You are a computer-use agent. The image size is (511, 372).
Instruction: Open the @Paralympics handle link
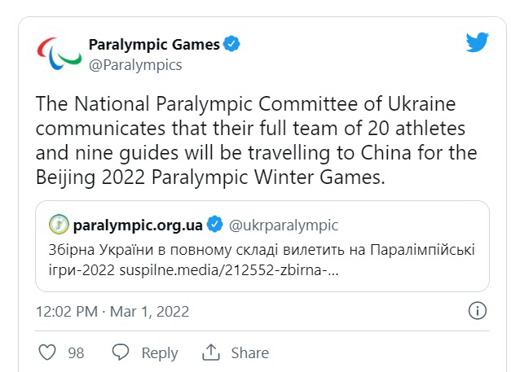tap(134, 64)
